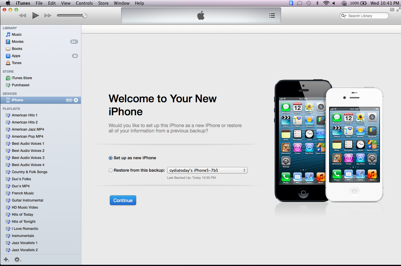
Task: Open the Help menu
Action: point(139,3)
